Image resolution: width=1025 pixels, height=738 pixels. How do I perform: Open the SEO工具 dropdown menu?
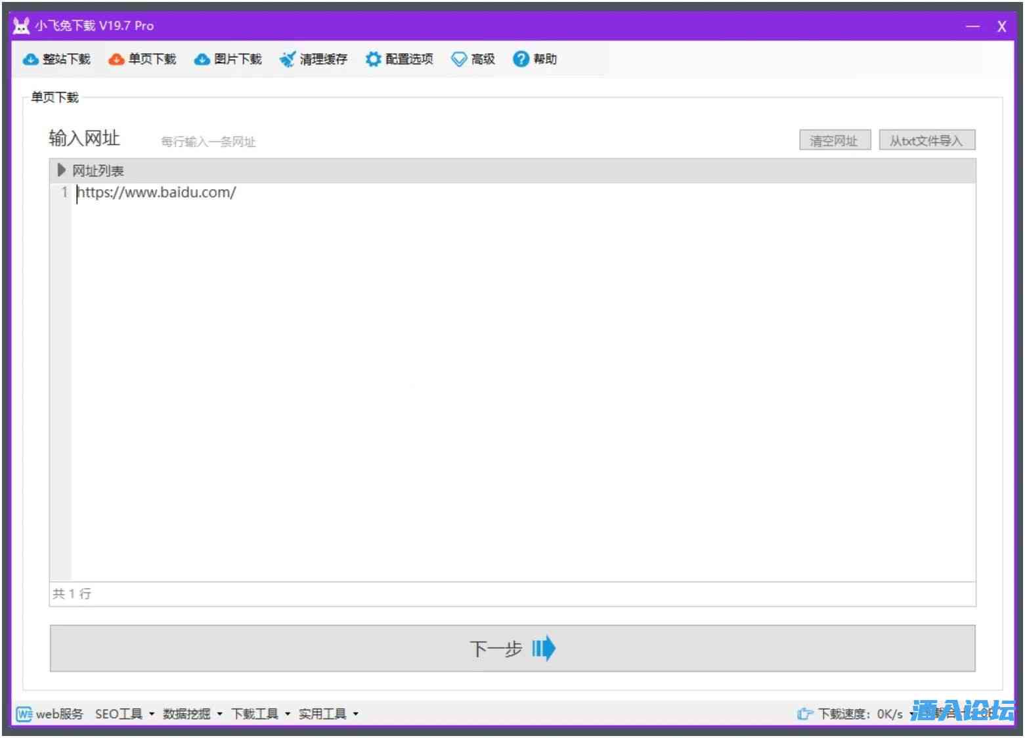tap(124, 714)
